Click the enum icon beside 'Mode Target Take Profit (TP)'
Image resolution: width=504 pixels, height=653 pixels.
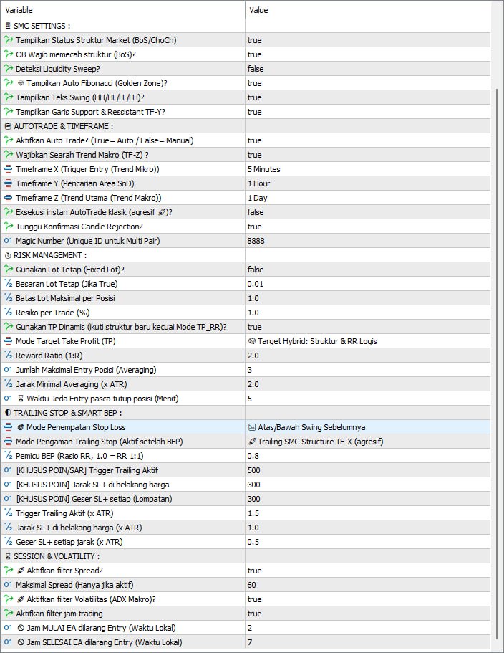pos(9,341)
